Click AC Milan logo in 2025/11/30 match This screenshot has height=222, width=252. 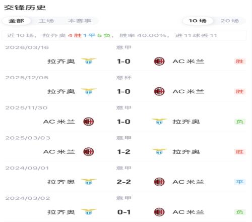(x=89, y=122)
